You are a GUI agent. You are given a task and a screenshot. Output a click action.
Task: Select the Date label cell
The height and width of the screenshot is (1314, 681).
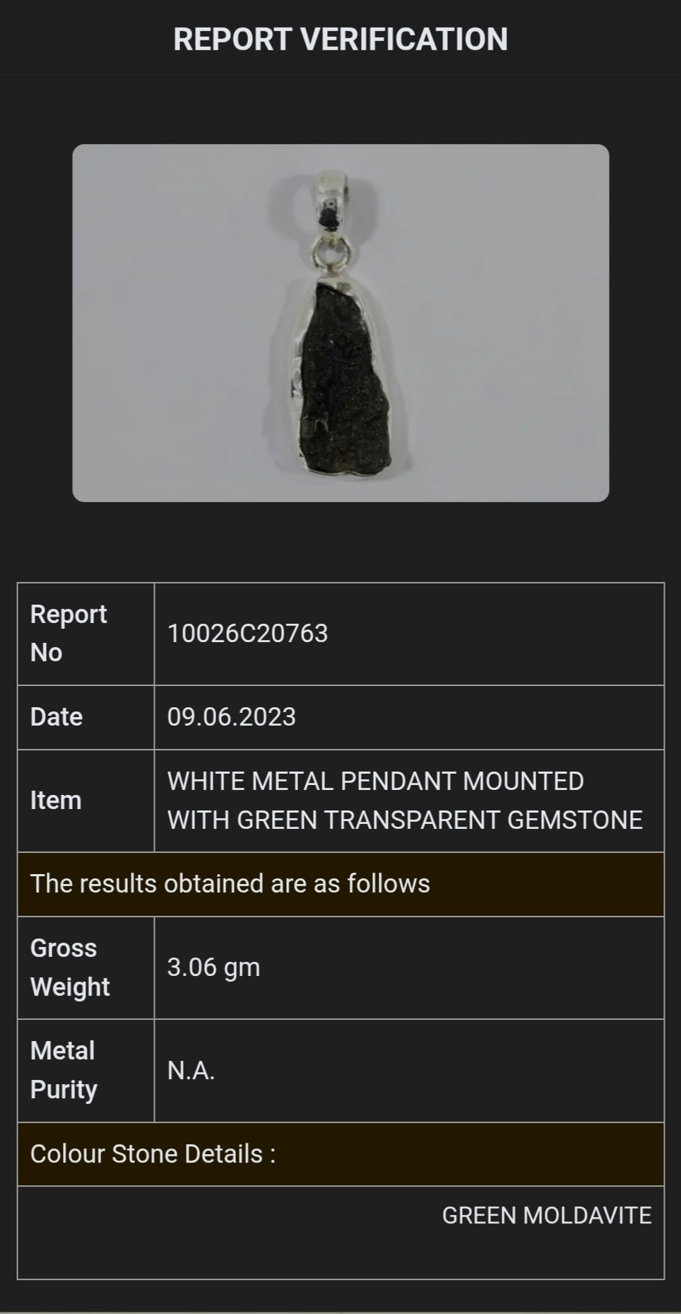[x=85, y=717]
